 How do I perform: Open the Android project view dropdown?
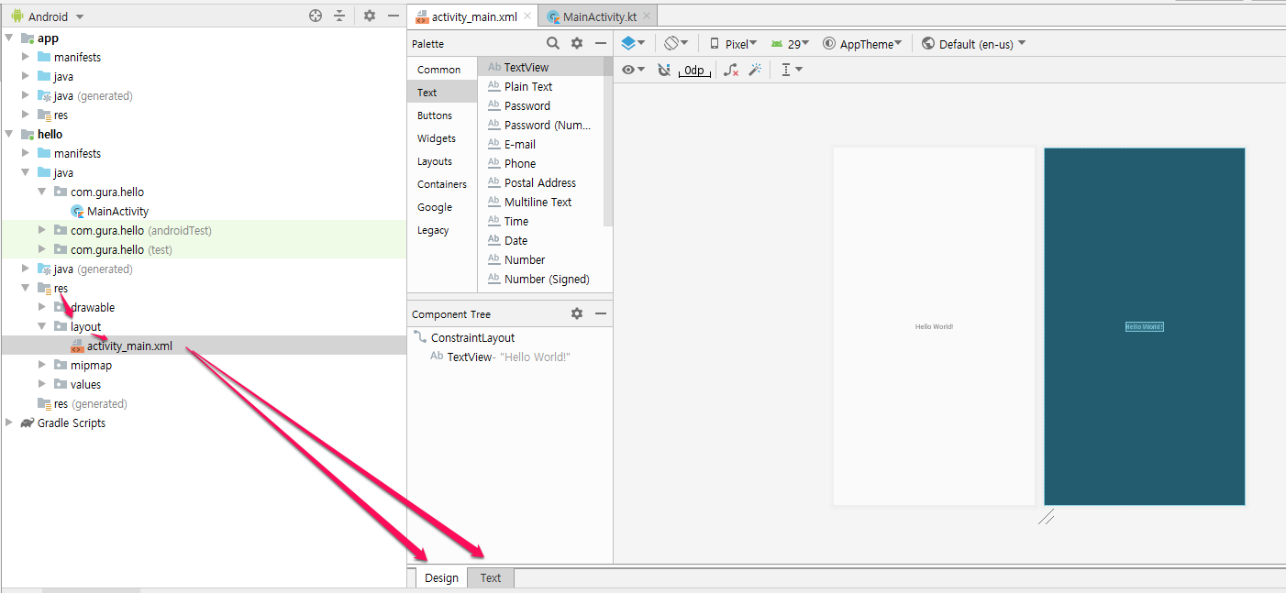click(47, 16)
